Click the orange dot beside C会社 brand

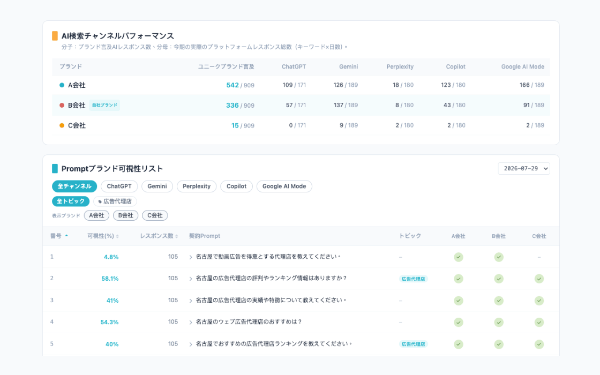tap(62, 125)
